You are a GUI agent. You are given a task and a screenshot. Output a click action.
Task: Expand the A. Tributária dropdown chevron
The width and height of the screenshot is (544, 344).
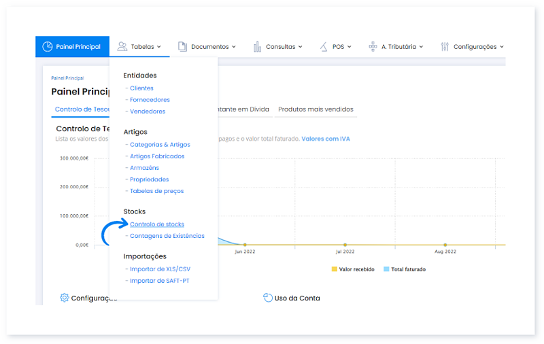click(x=421, y=47)
